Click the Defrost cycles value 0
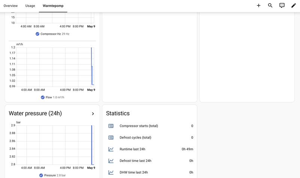Screen dimensions: 300x178 pos(192,138)
